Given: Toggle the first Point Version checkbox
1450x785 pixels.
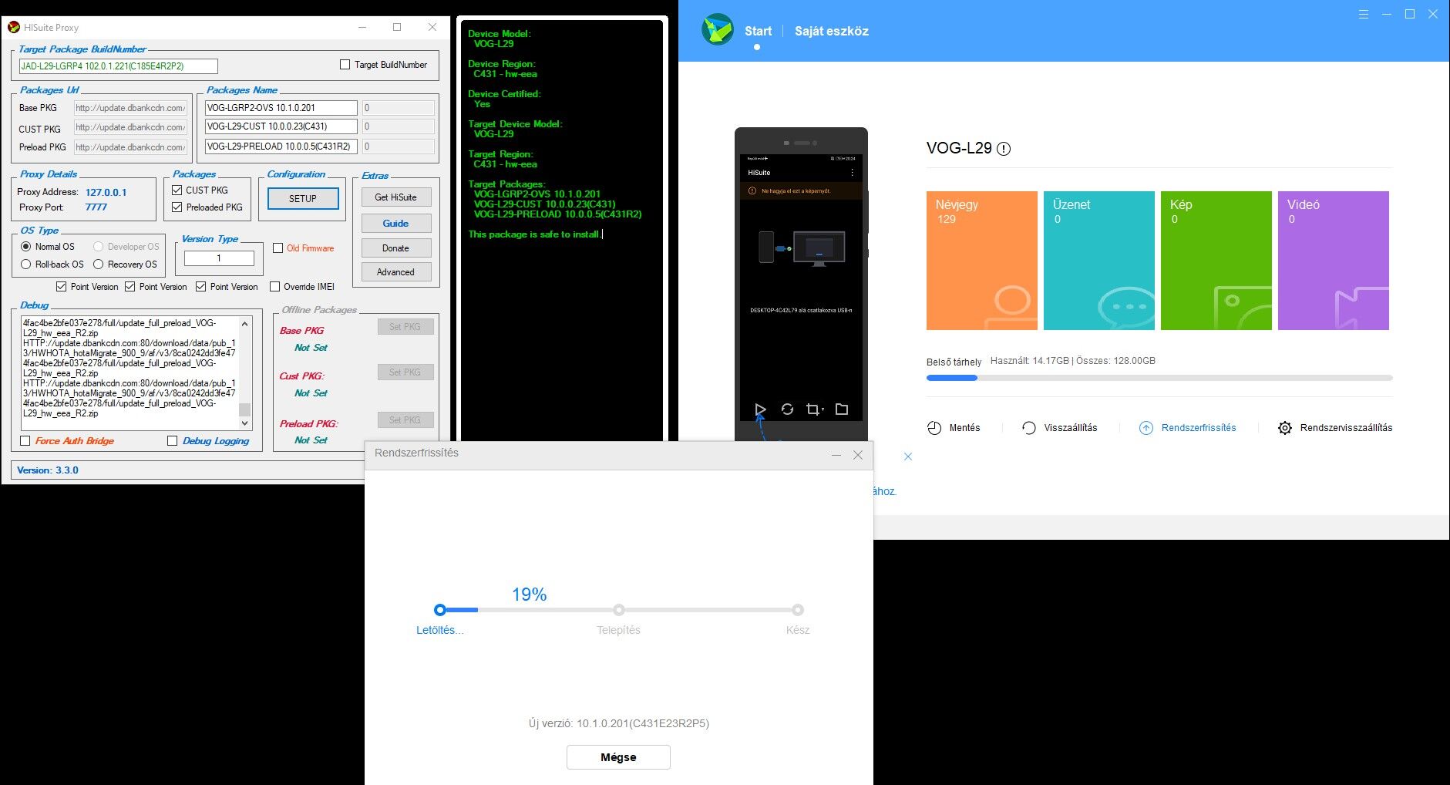Looking at the screenshot, I should [x=62, y=287].
